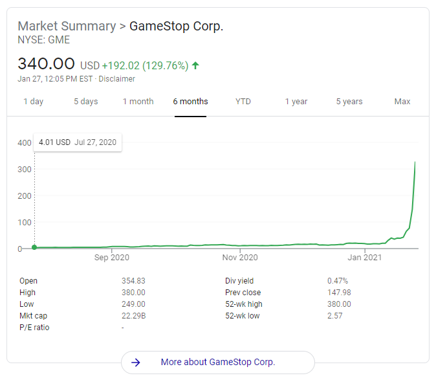The height and width of the screenshot is (380, 436).
Task: Switch to the 1 day tab
Action: 34,102
